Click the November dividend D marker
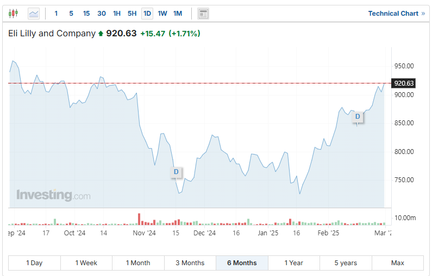 pyautogui.click(x=176, y=172)
